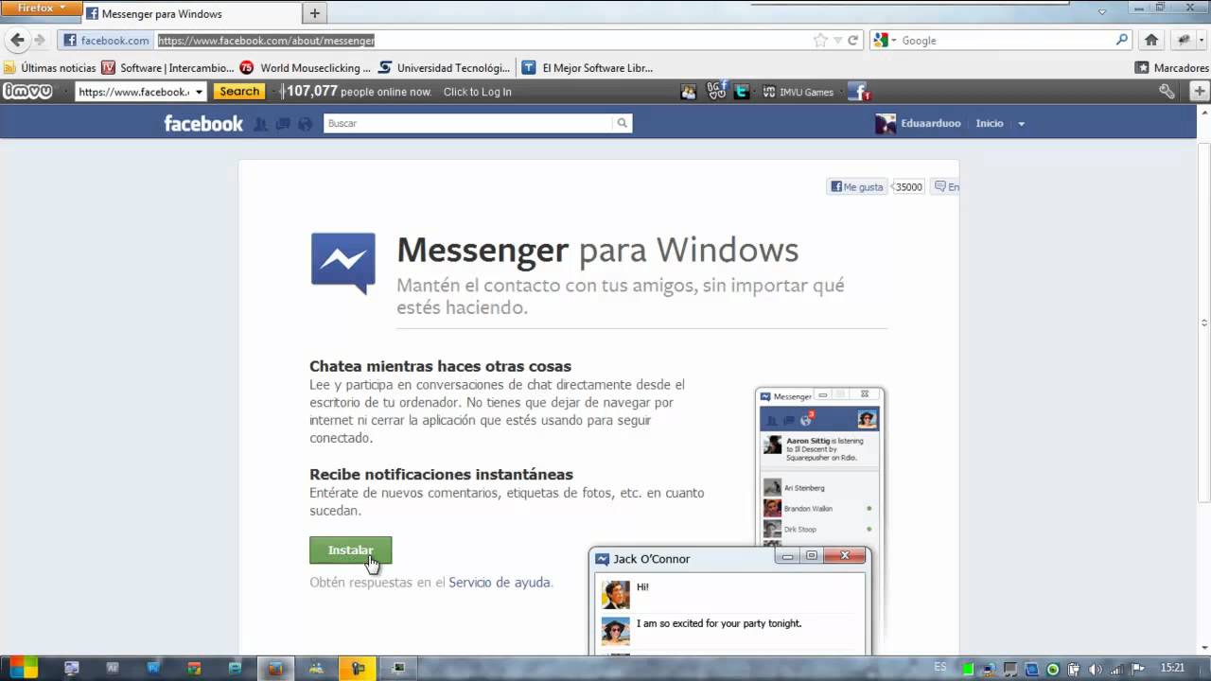Screen dimensions: 1211x681
Task: Open the list all tabs dropdown arrow
Action: (x=1102, y=12)
